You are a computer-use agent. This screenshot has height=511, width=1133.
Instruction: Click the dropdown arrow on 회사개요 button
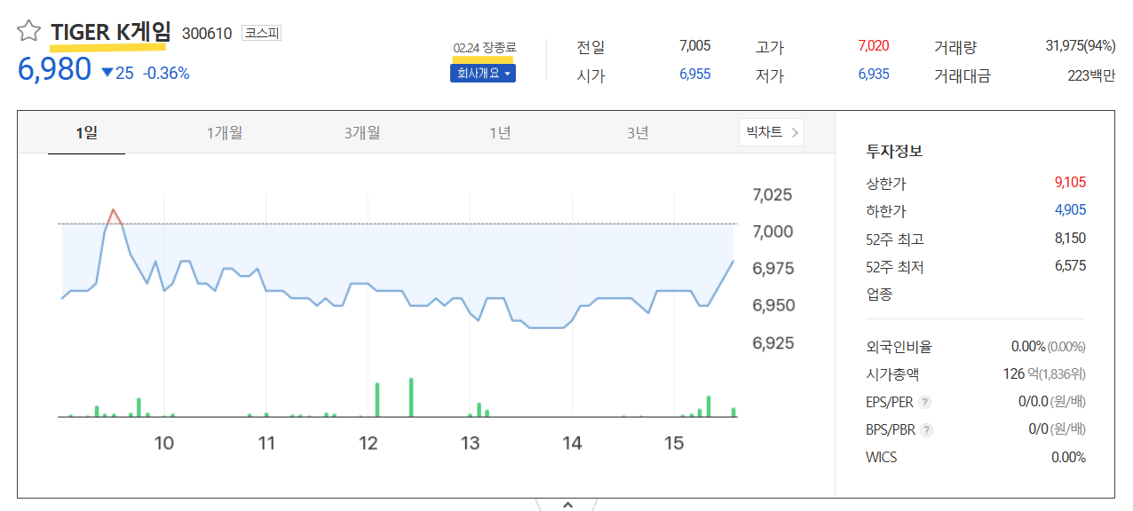click(x=506, y=73)
